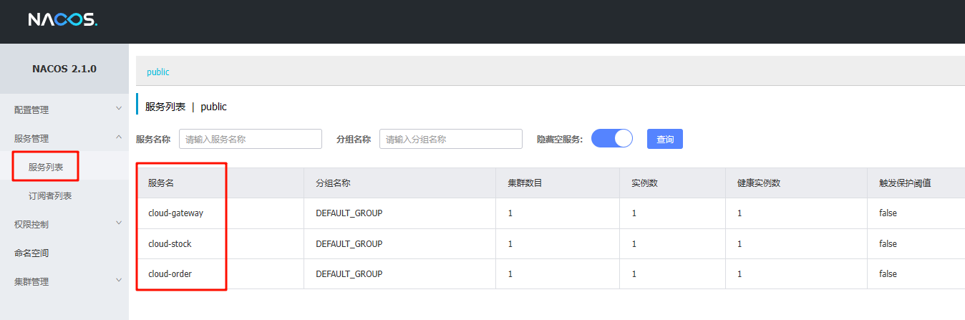
Task: Open 订阅者列表 in the sidebar
Action: (x=50, y=195)
